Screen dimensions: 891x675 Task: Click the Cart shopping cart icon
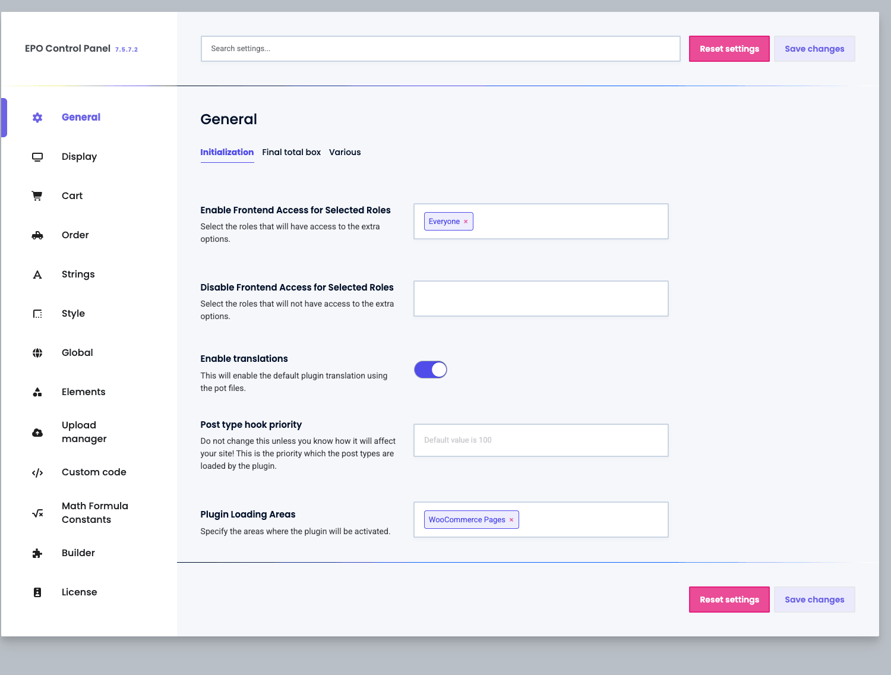click(x=37, y=196)
